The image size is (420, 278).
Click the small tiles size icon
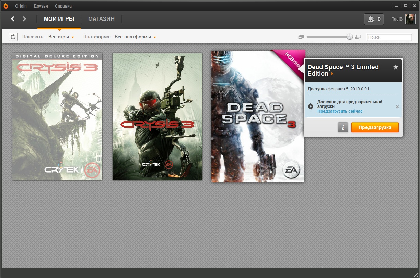tap(301, 37)
